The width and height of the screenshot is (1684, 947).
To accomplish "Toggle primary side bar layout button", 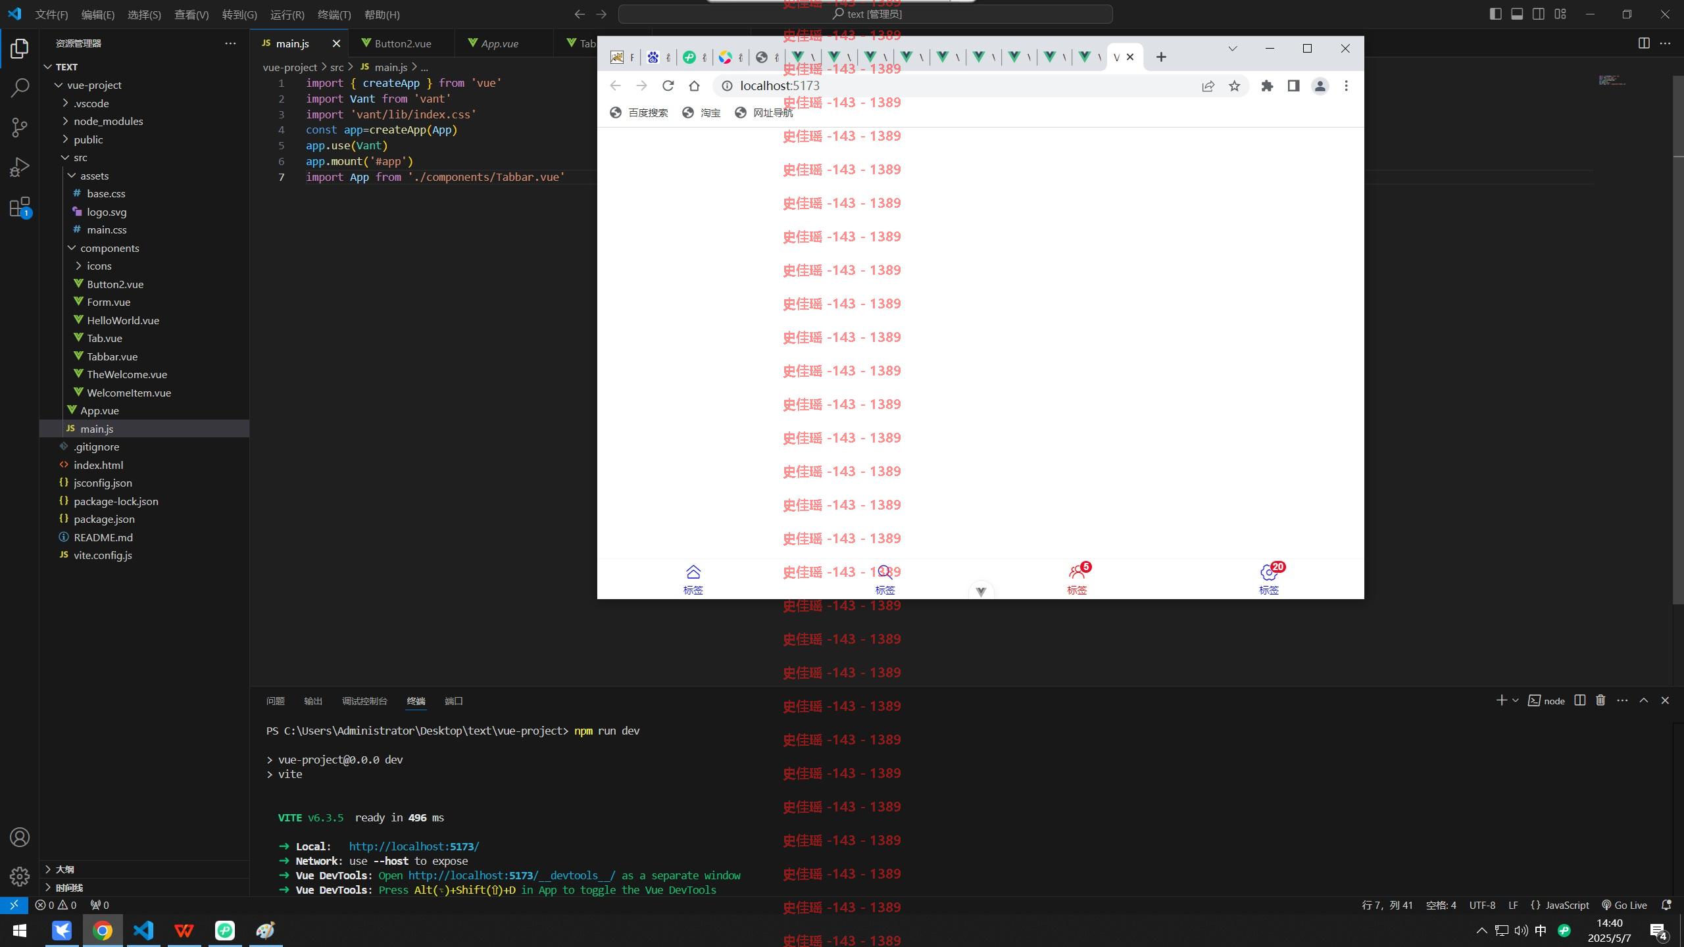I will pos(1495,14).
